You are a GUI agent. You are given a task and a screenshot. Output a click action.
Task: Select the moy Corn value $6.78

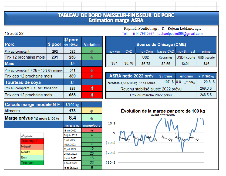click(x=146, y=63)
